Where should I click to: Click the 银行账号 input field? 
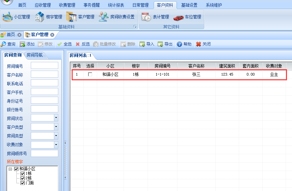45,109
